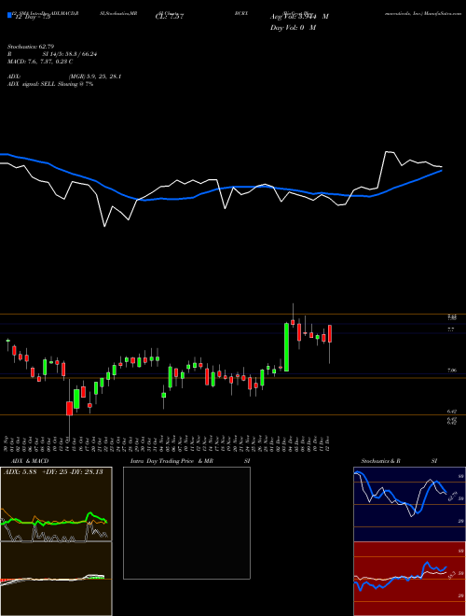Click the 'ADX signal: SELL Slowing @ 7%' text

click(50, 84)
